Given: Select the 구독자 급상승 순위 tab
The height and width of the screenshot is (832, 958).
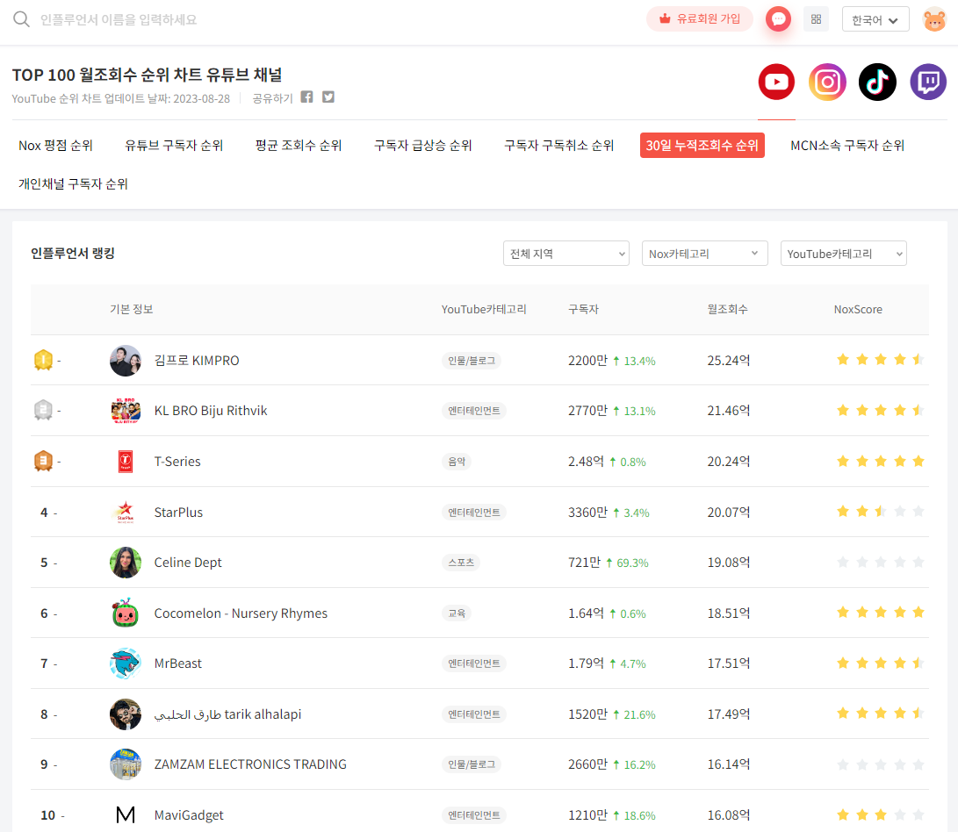Looking at the screenshot, I should (422, 146).
